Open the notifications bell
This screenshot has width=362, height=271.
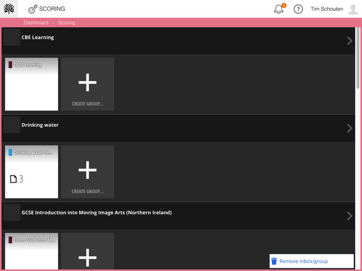point(279,9)
